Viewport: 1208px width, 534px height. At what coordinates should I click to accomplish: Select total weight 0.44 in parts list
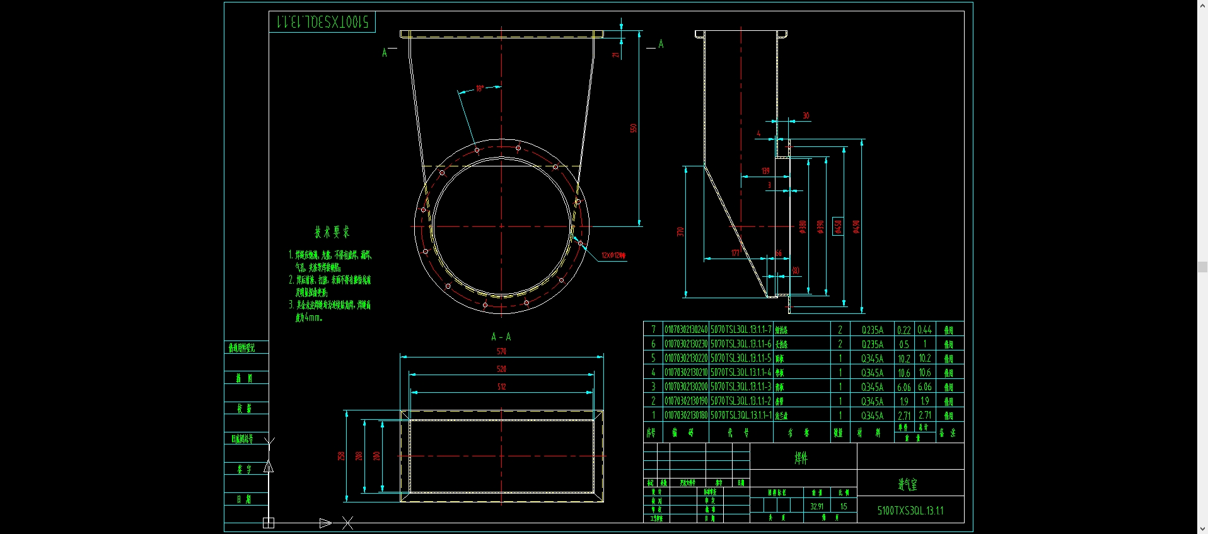pyautogui.click(x=925, y=330)
